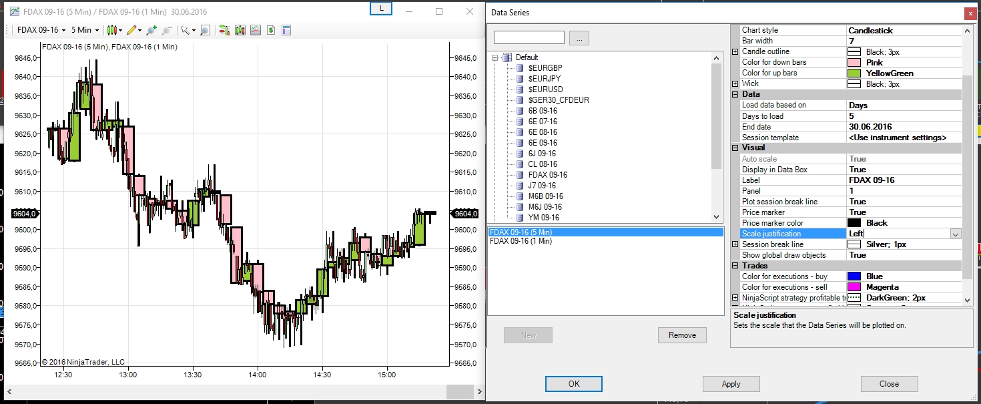Click the Apply button
Screen dimensions: 981x404
pos(731,384)
